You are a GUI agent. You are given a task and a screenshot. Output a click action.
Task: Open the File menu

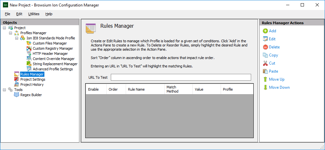pyautogui.click(x=7, y=14)
